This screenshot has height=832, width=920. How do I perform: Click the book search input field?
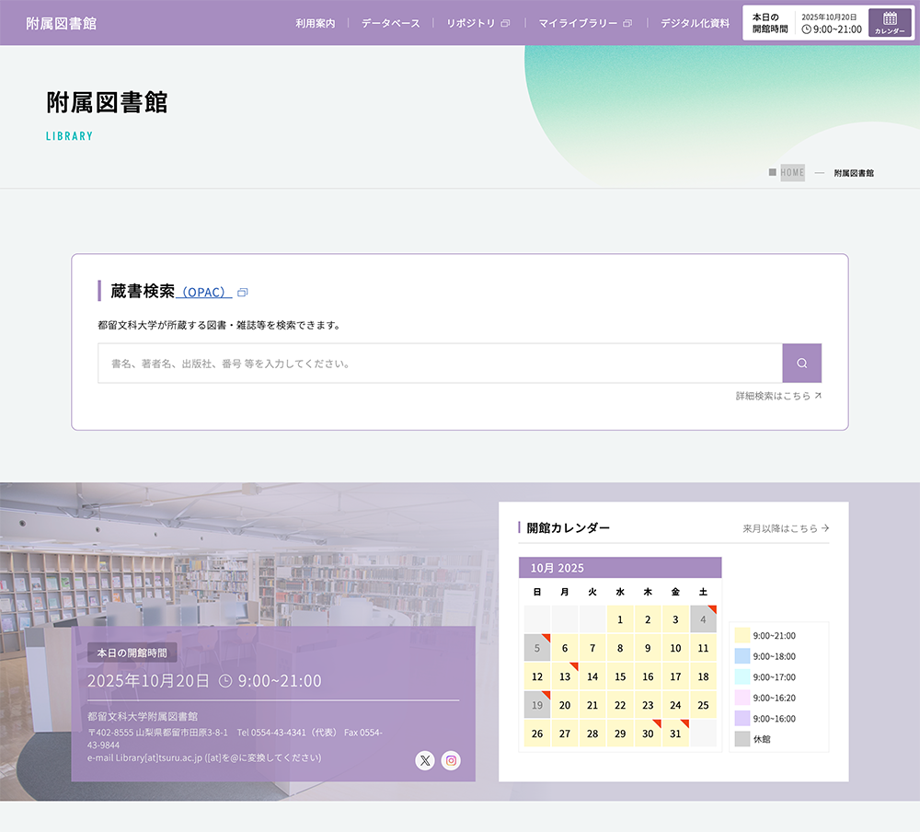440,364
